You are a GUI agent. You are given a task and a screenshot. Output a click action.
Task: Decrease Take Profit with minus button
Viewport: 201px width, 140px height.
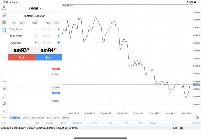(x=36, y=36)
